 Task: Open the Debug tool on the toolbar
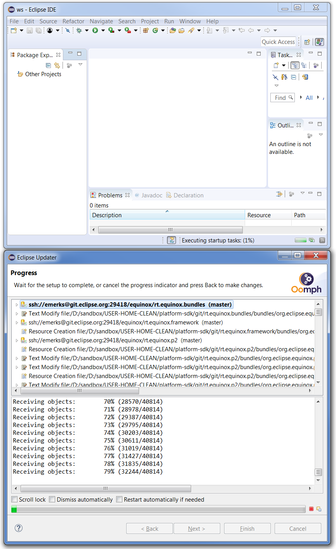point(78,30)
